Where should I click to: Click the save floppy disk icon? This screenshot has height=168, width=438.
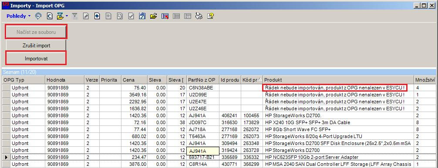coord(142,16)
